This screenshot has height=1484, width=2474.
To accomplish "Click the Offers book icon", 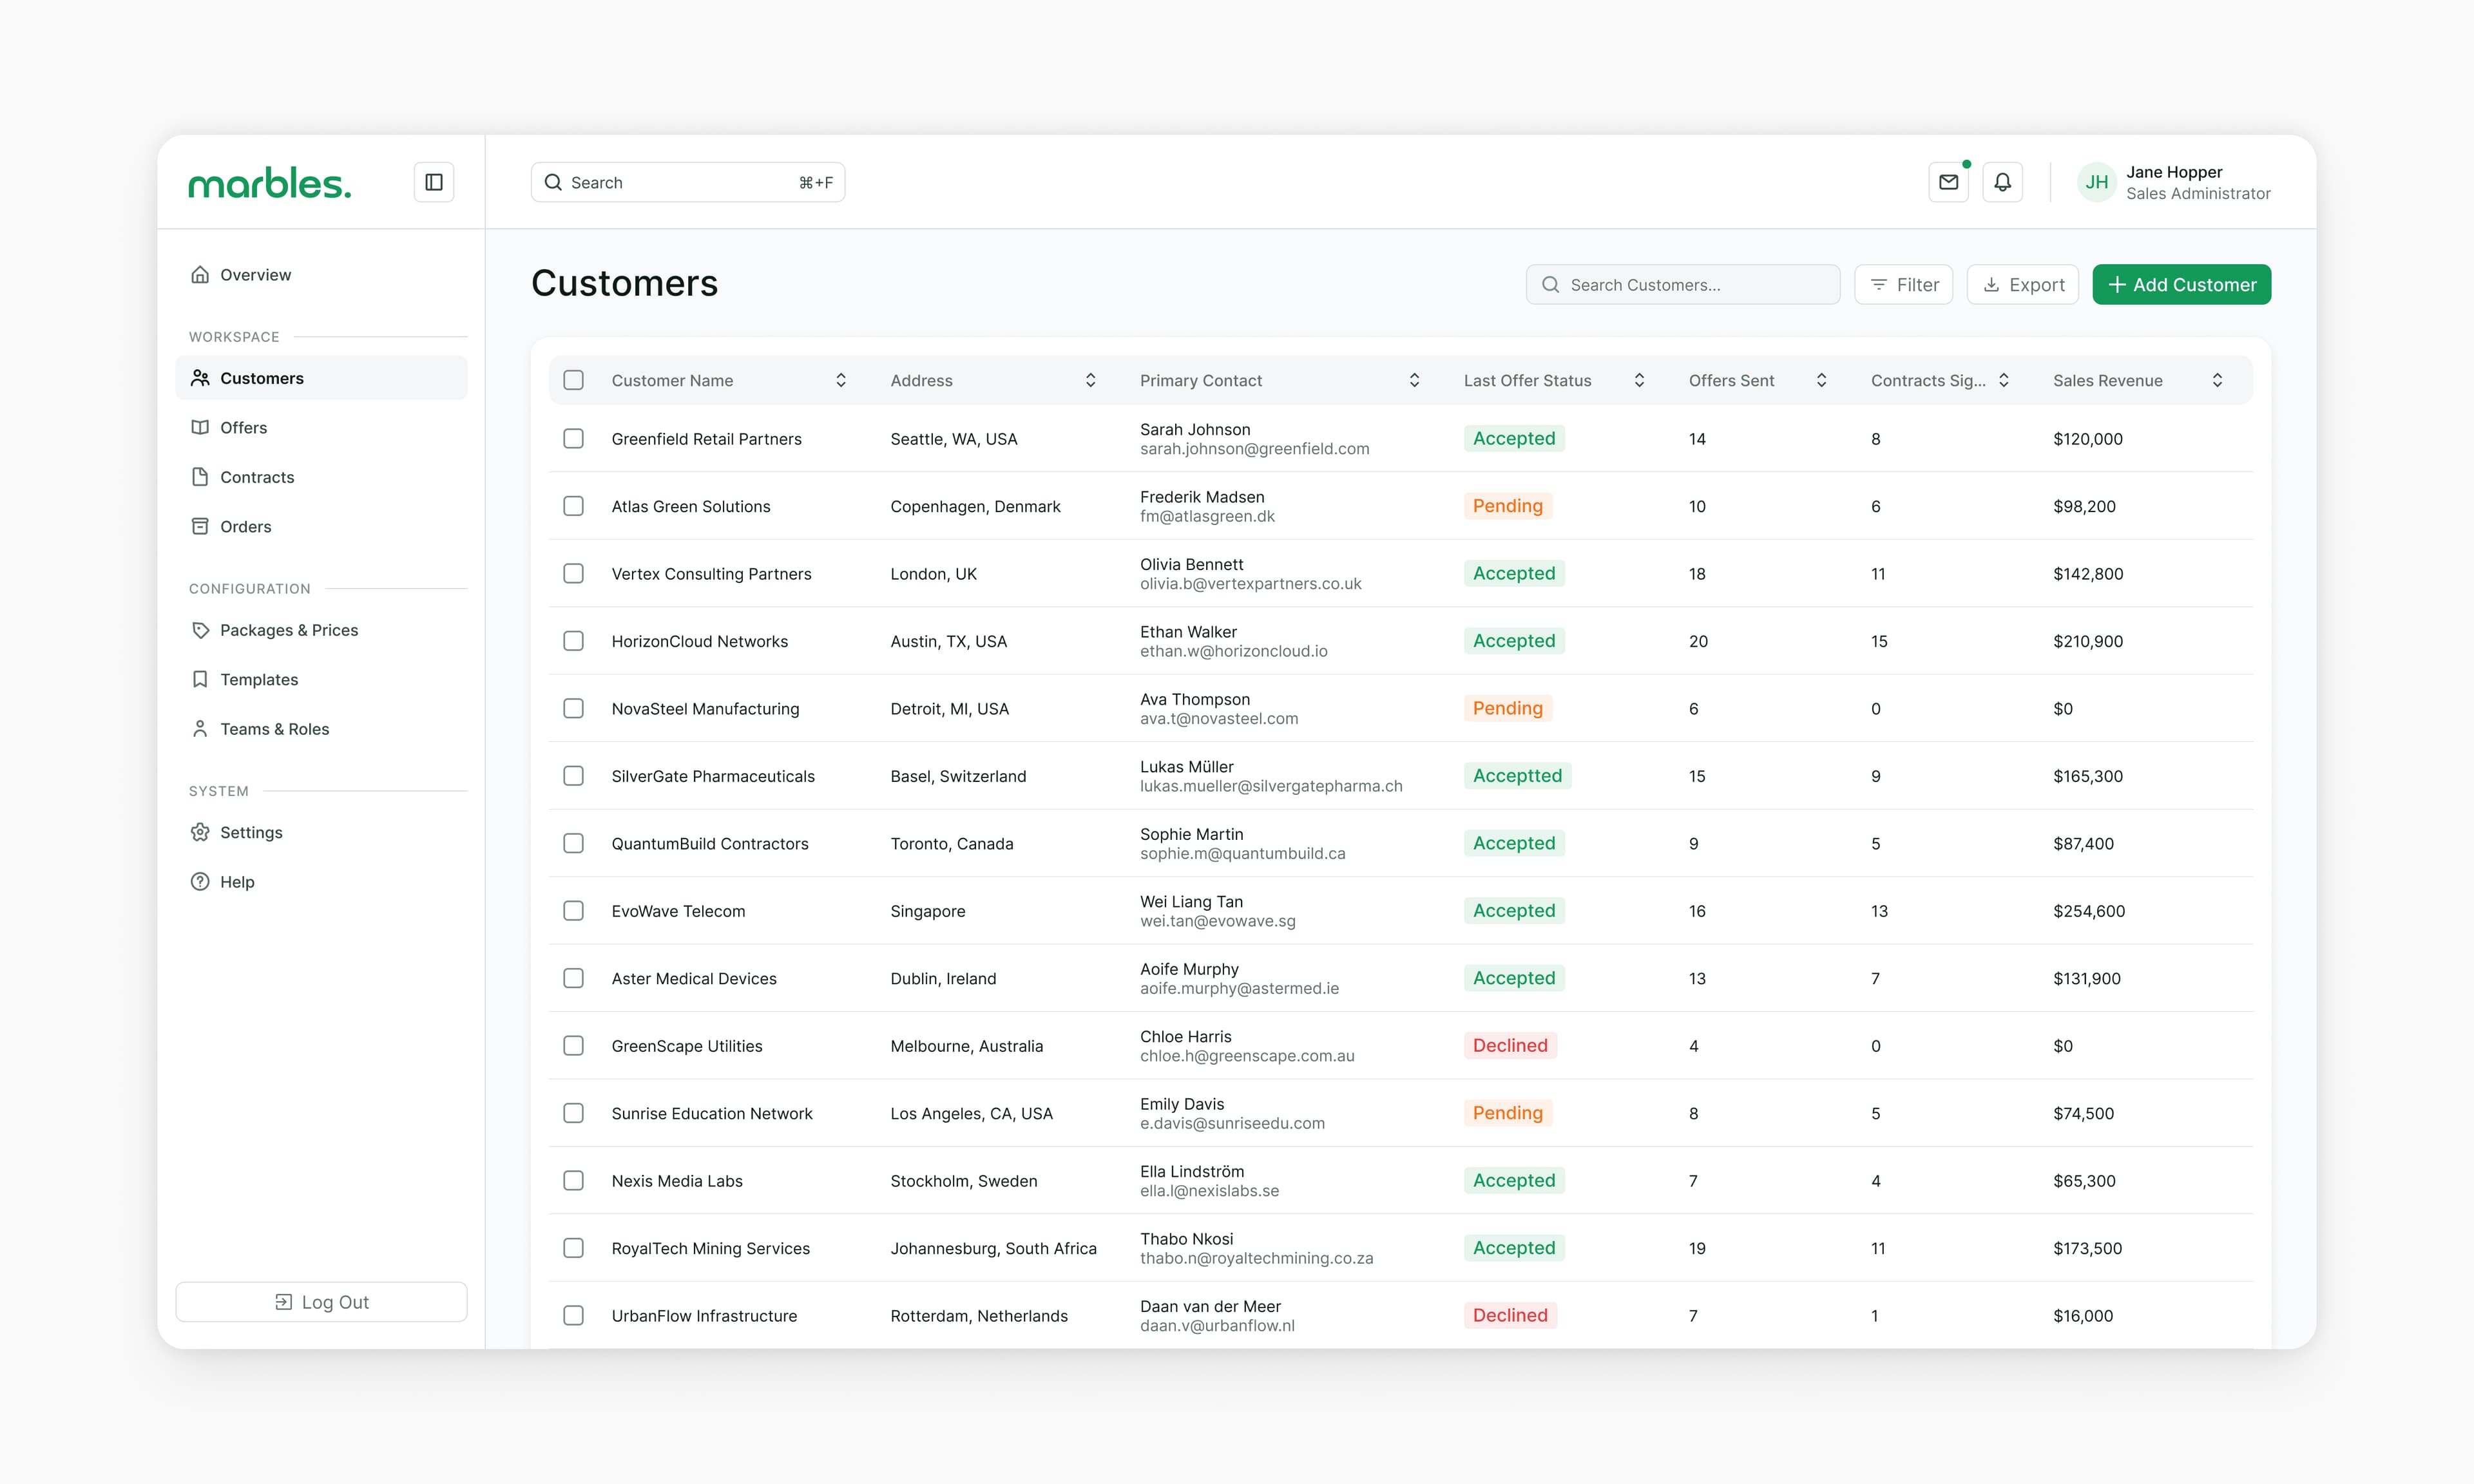I will pos(200,428).
